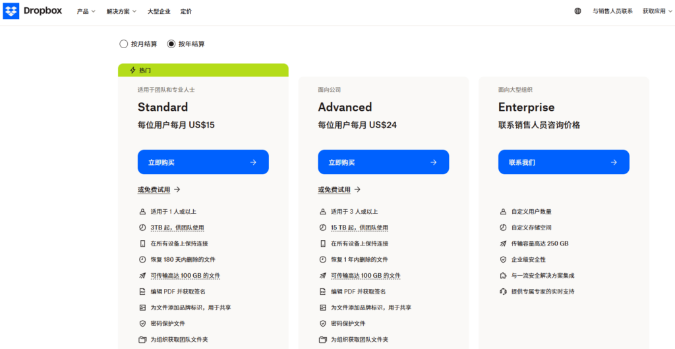Click 适用于团队和专业人士 label
The image size is (675, 349).
[167, 90]
